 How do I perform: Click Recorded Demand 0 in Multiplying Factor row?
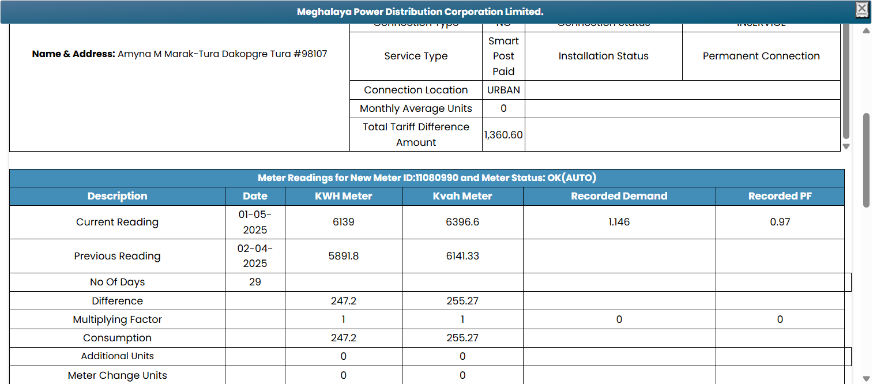[619, 319]
